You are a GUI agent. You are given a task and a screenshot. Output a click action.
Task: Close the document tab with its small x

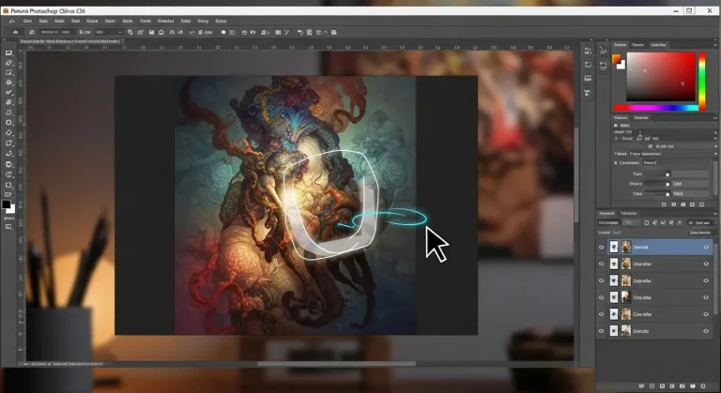point(123,41)
